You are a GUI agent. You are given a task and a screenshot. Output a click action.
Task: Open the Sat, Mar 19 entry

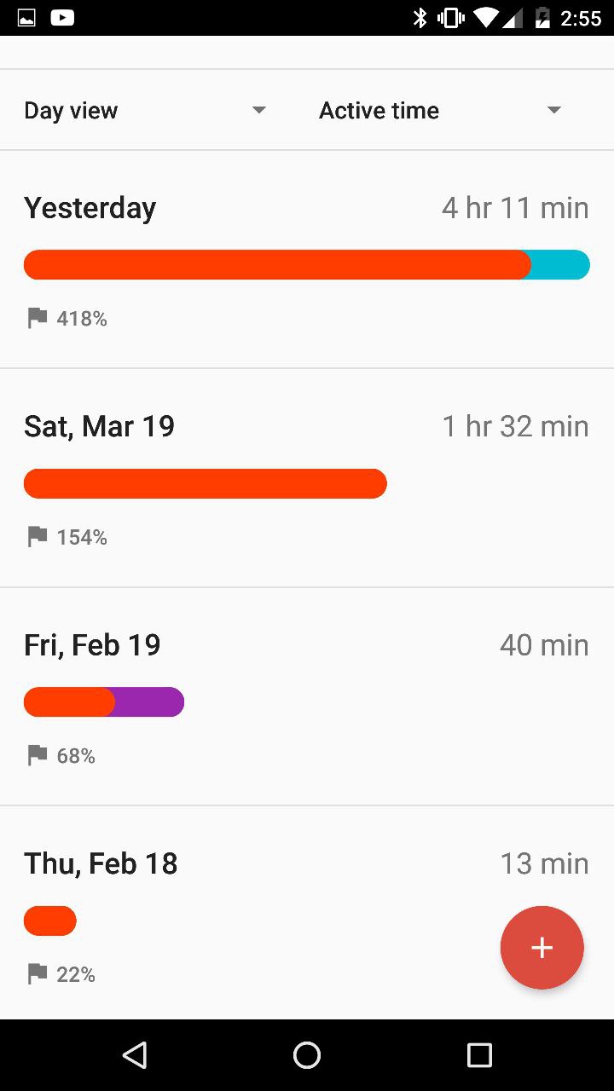(307, 478)
